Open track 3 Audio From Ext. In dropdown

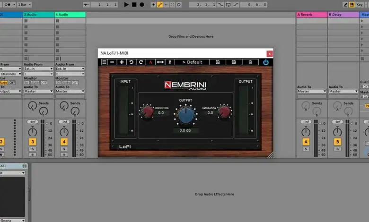pos(38,68)
